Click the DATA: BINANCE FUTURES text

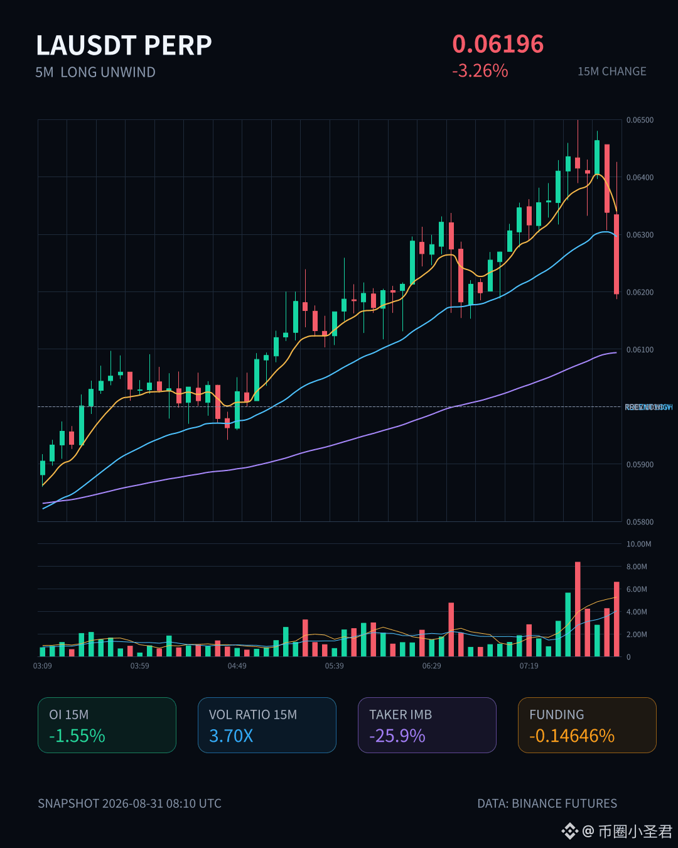point(547,803)
